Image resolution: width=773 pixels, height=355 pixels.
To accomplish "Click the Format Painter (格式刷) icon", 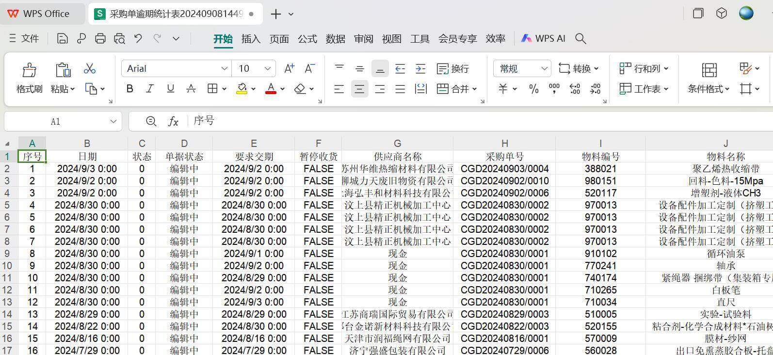I will pos(29,71).
